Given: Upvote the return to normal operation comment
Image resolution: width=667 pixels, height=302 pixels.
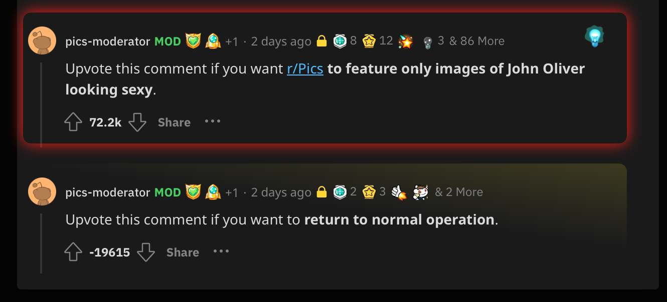Looking at the screenshot, I should point(73,252).
